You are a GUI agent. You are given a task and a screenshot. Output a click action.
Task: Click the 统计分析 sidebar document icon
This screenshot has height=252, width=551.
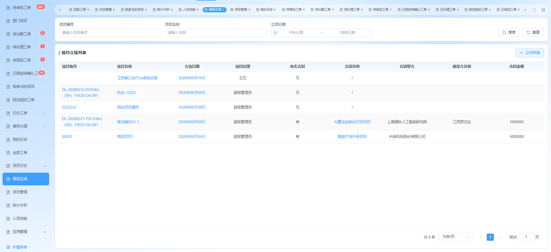click(8, 205)
